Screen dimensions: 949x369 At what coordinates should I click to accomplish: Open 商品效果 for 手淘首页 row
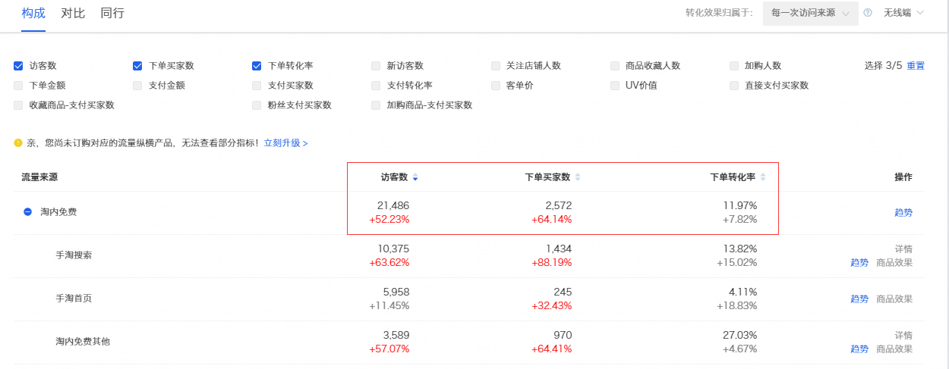click(x=894, y=299)
